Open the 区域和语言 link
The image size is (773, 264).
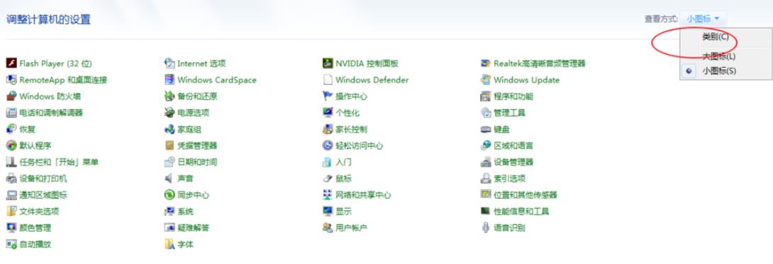pyautogui.click(x=513, y=146)
